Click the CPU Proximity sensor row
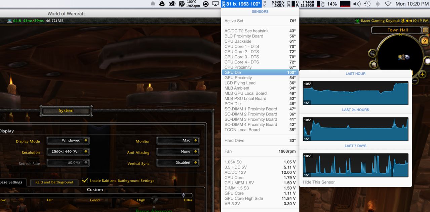Image resolution: width=430 pixels, height=212 pixels. tap(260, 67)
